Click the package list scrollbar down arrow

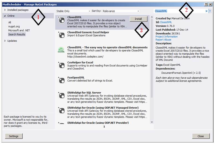pos(152,122)
